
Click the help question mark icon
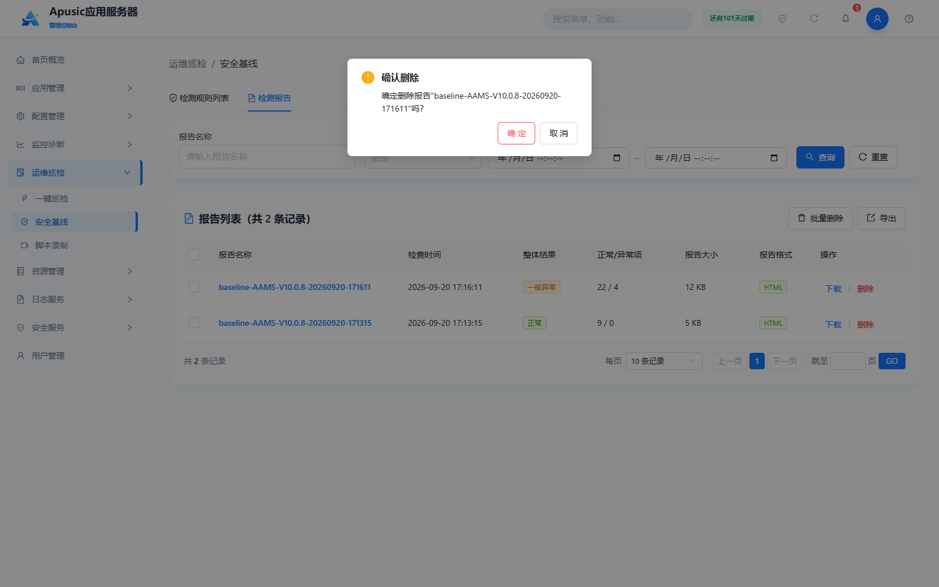(909, 19)
